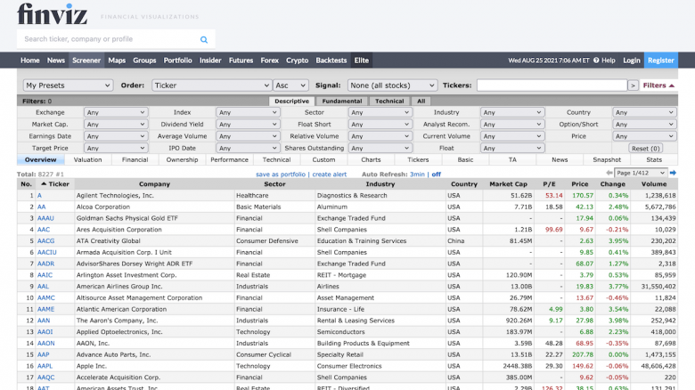
Task: Open Portfolio in the navigation bar
Action: click(177, 61)
